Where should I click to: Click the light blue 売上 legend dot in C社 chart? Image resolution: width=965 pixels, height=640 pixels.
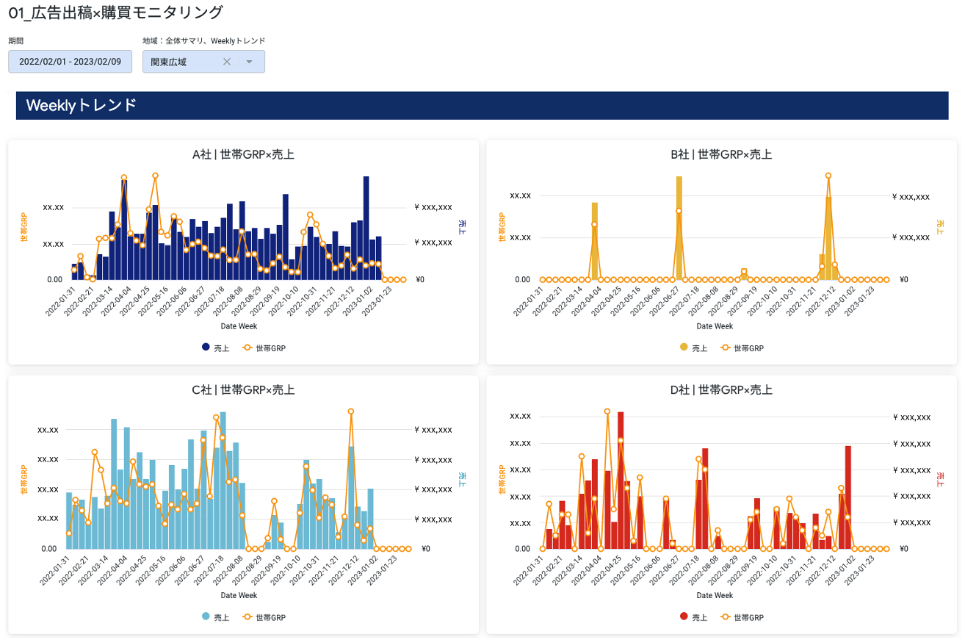pos(206,617)
